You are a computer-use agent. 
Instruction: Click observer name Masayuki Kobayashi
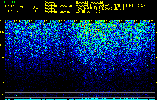pos(90,3)
